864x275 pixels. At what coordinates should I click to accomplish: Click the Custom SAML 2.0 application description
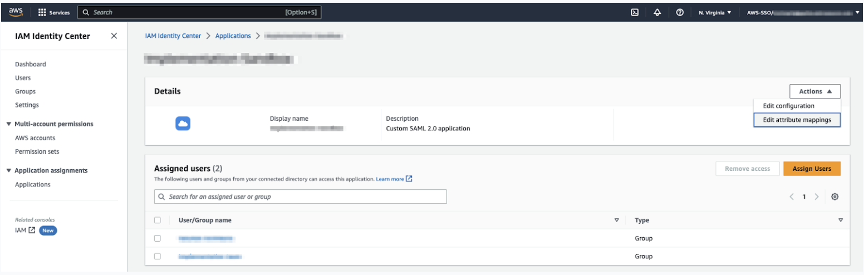click(428, 129)
